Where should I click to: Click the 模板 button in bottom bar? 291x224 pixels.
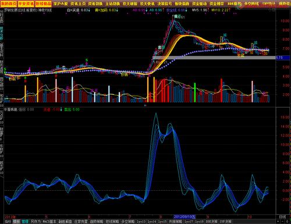click(x=16, y=222)
